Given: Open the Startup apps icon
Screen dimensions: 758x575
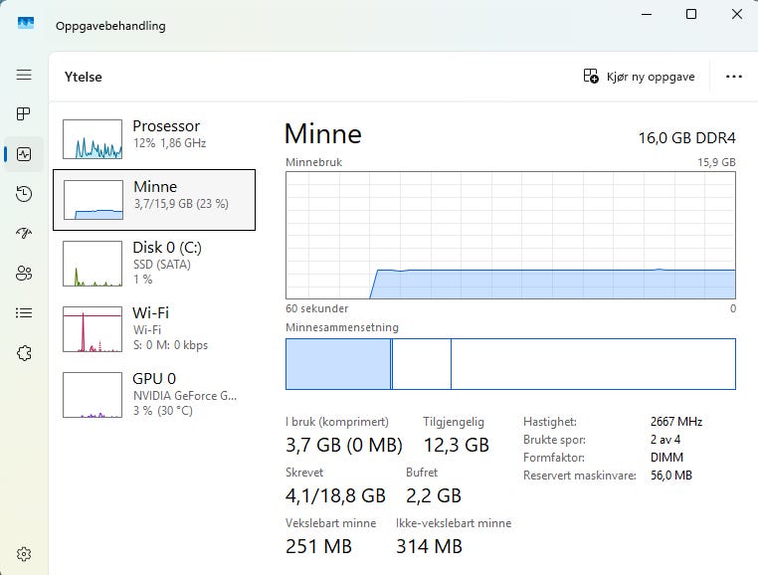Looking at the screenshot, I should point(24,234).
